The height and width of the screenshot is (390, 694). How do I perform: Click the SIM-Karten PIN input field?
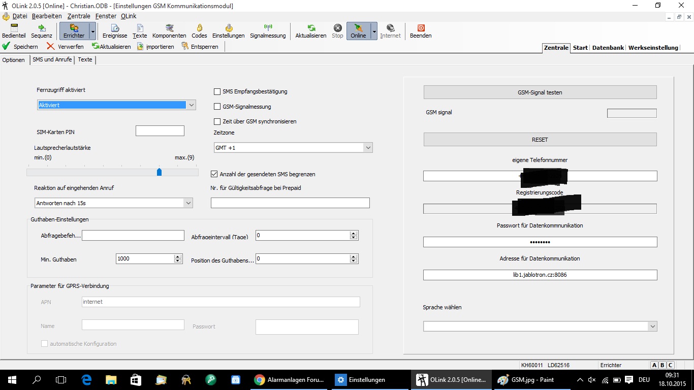(160, 131)
